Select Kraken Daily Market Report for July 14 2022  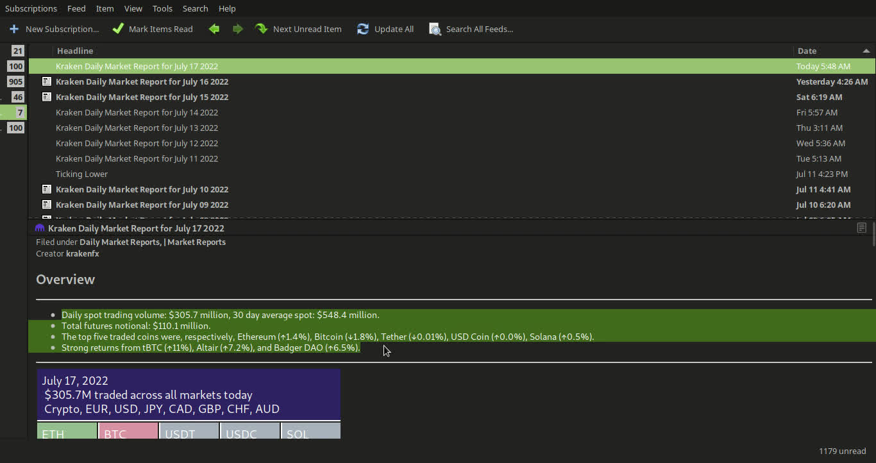[451, 112]
